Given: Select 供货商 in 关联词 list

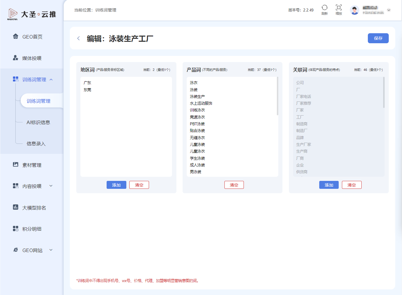Looking at the screenshot, I should pyautogui.click(x=302, y=172).
